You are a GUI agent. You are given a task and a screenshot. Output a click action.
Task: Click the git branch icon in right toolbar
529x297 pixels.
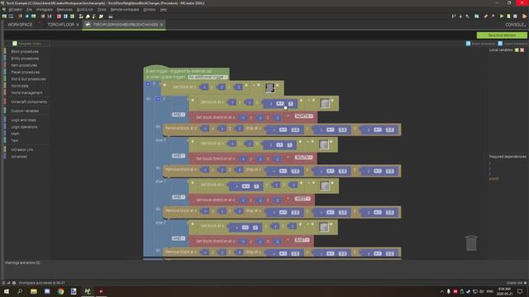pyautogui.click(x=454, y=16)
